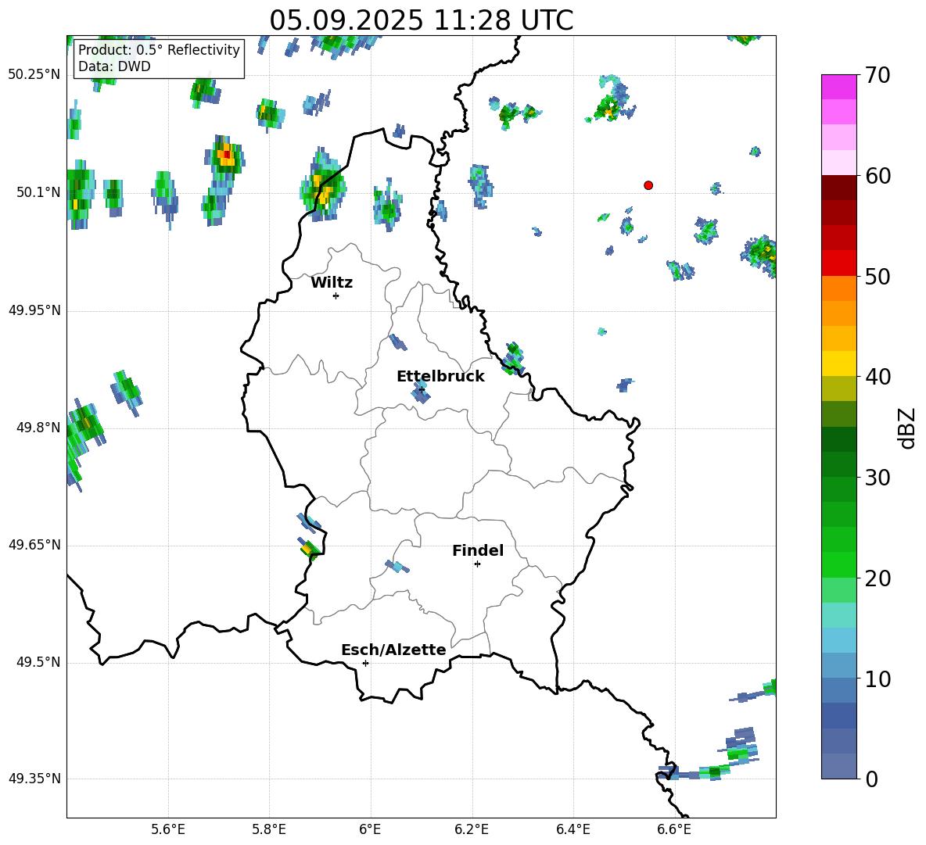This screenshot has height=845, width=926.
Task: Pick the bright green swatch just above 20 dBZ
Action: pos(839,564)
